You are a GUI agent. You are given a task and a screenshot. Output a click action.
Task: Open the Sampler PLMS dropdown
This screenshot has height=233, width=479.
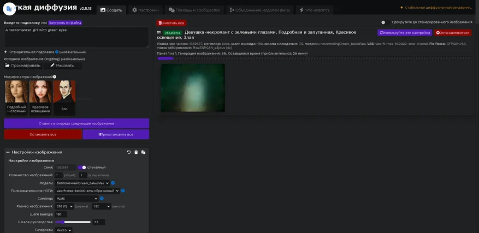click(76, 199)
